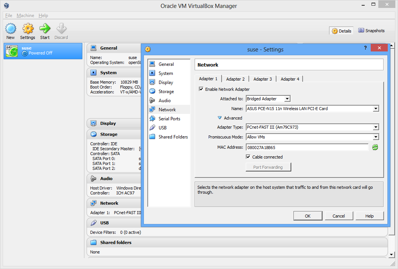Toggle the Enable Network Adapter checkbox
This screenshot has height=269, width=398.
[201, 89]
